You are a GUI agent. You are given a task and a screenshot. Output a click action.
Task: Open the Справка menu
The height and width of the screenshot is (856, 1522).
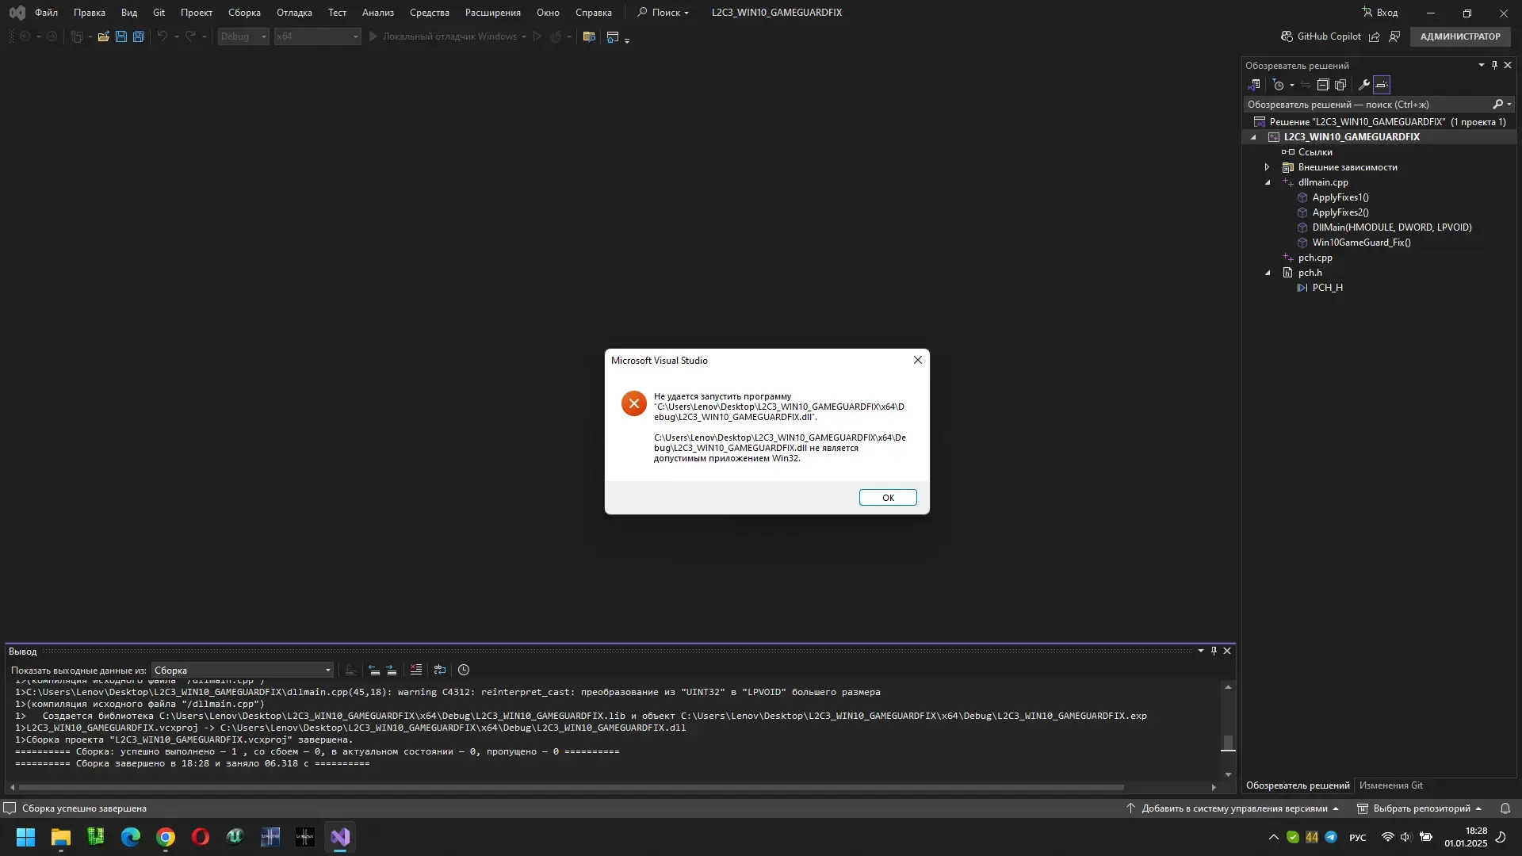pos(594,13)
